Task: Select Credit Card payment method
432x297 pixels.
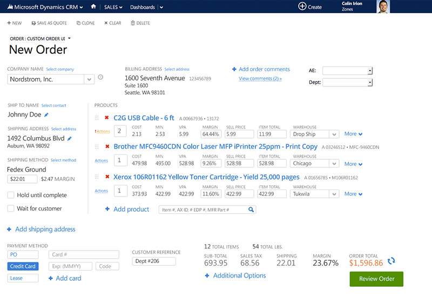Action: [23, 266]
